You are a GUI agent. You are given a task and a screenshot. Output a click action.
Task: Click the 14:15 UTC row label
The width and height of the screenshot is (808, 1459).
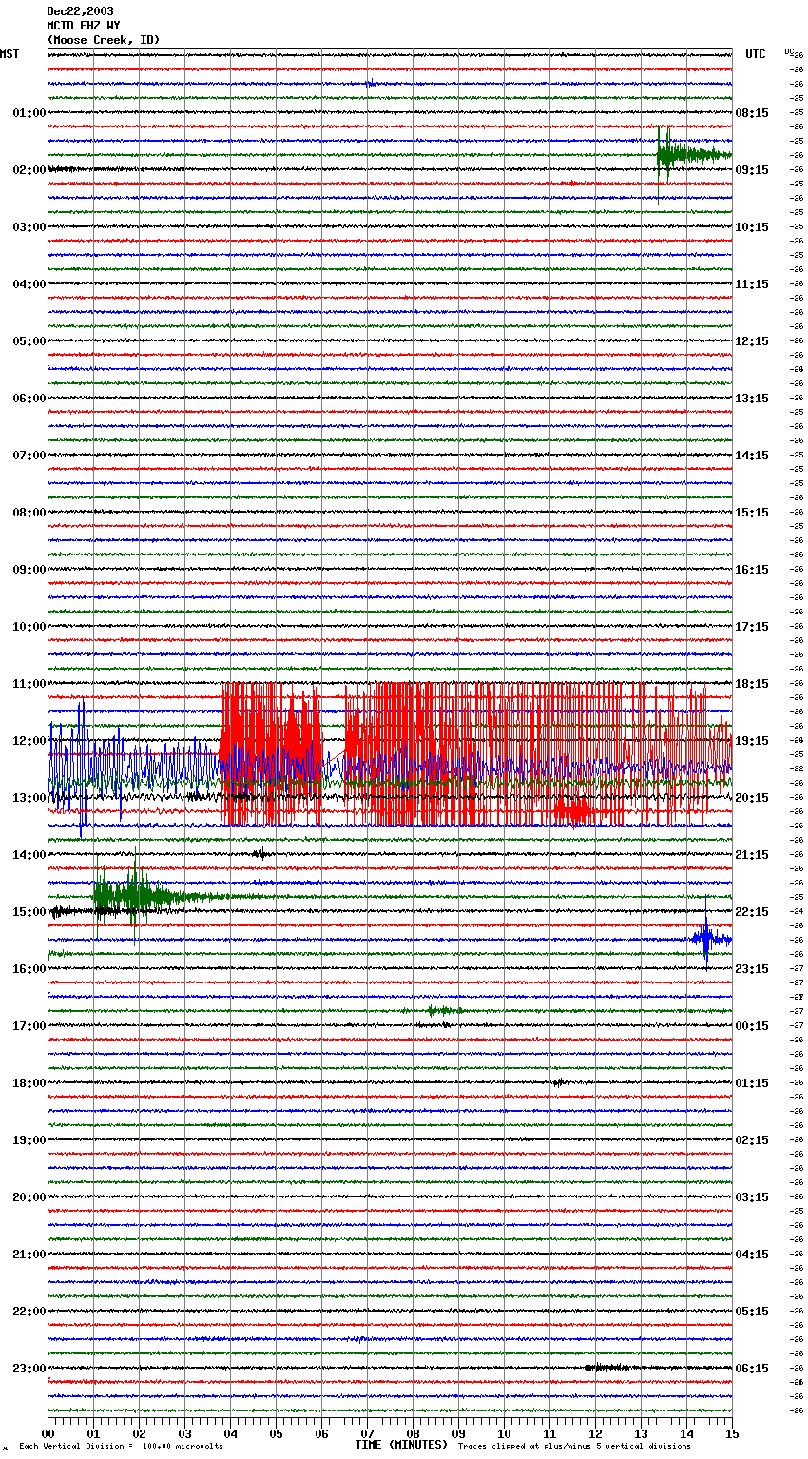pos(752,456)
